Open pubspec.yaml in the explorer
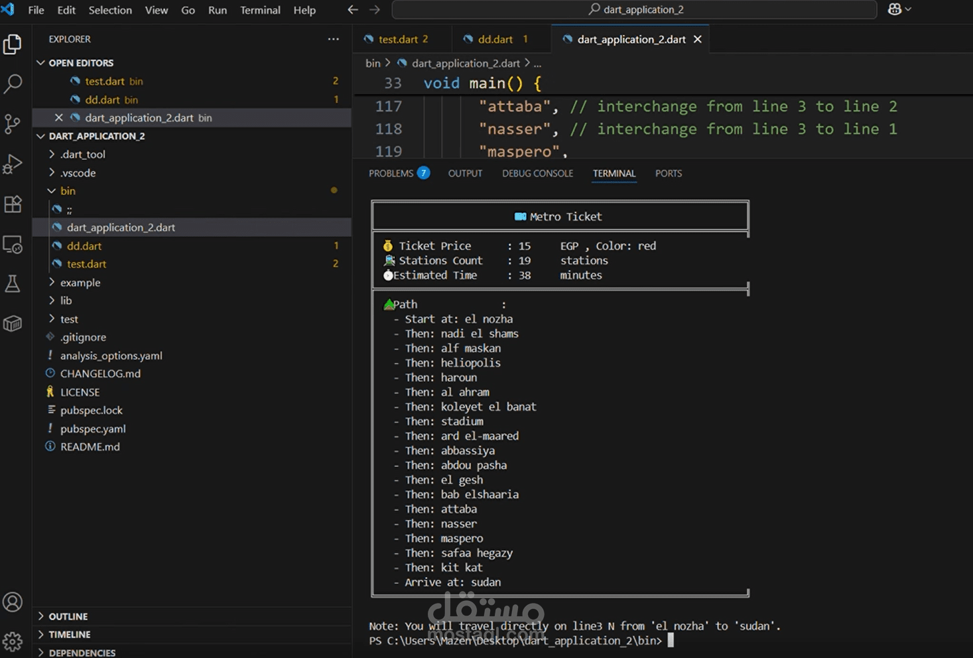The height and width of the screenshot is (658, 973). click(93, 428)
